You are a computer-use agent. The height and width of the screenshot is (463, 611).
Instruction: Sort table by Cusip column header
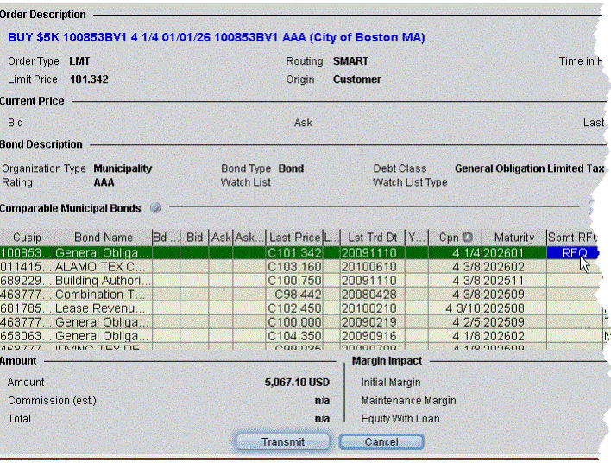pos(26,238)
